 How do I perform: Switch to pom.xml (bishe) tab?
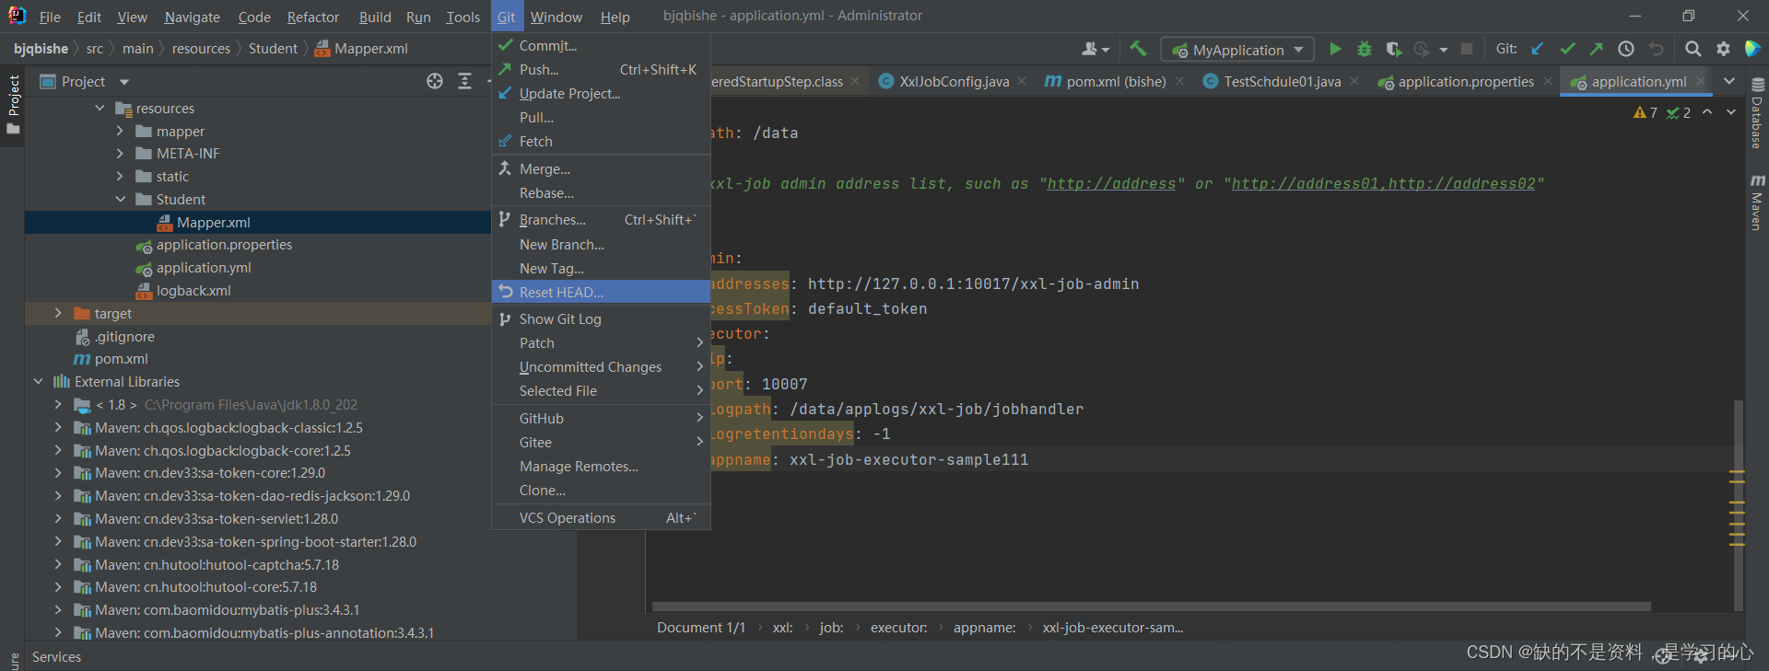1115,81
